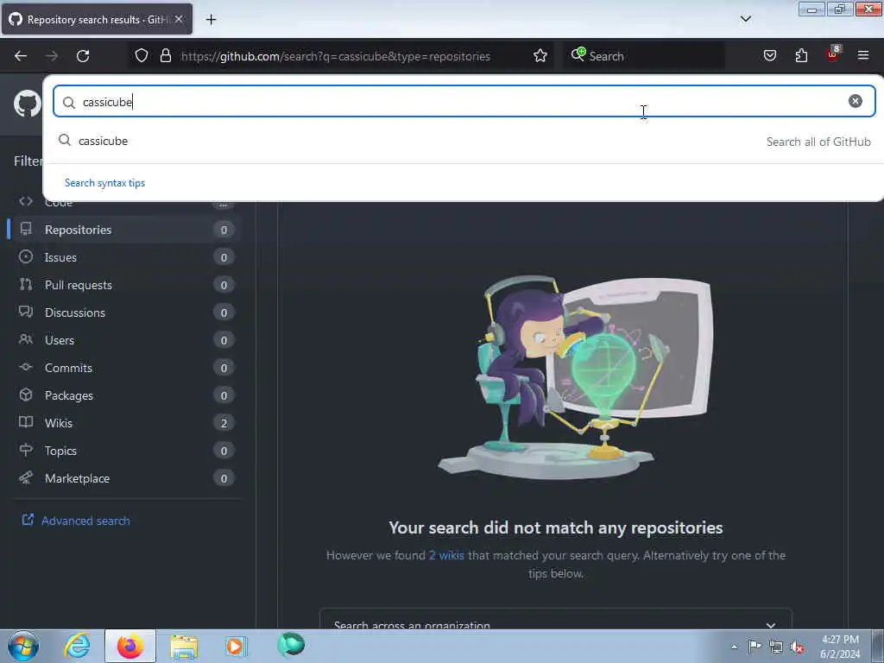The image size is (884, 663).
Task: Select the Users filter
Action: pyautogui.click(x=125, y=340)
